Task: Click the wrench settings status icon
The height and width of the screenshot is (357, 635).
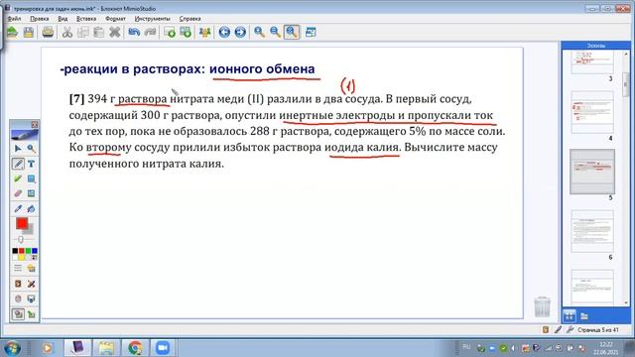Action: (x=570, y=330)
